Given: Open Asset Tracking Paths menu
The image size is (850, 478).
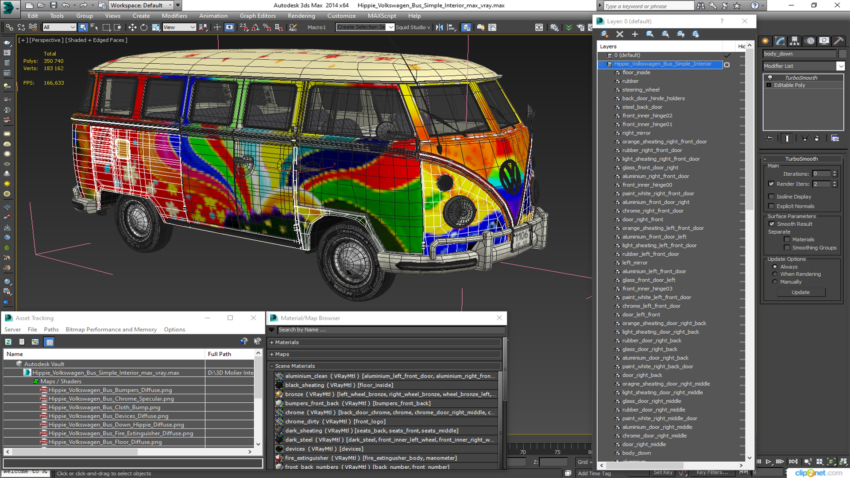Looking at the screenshot, I should tap(51, 329).
